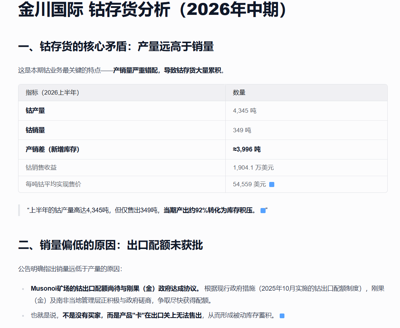Select the intro line 这是本期钴业务最关键的特点

pyautogui.click(x=121, y=70)
